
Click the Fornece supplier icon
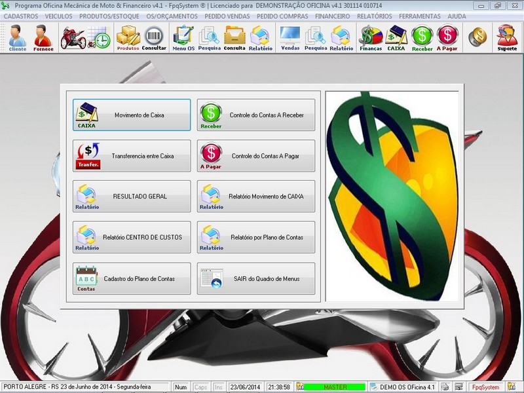pos(43,37)
